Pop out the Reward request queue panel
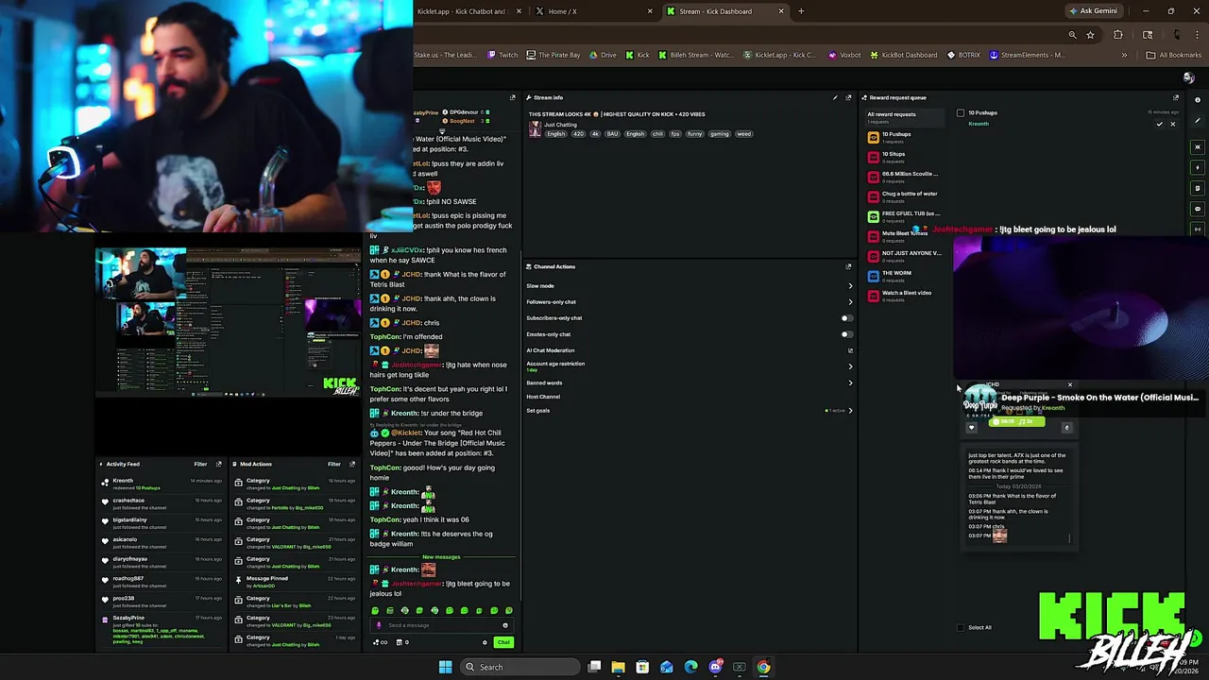The height and width of the screenshot is (680, 1209). click(1176, 97)
